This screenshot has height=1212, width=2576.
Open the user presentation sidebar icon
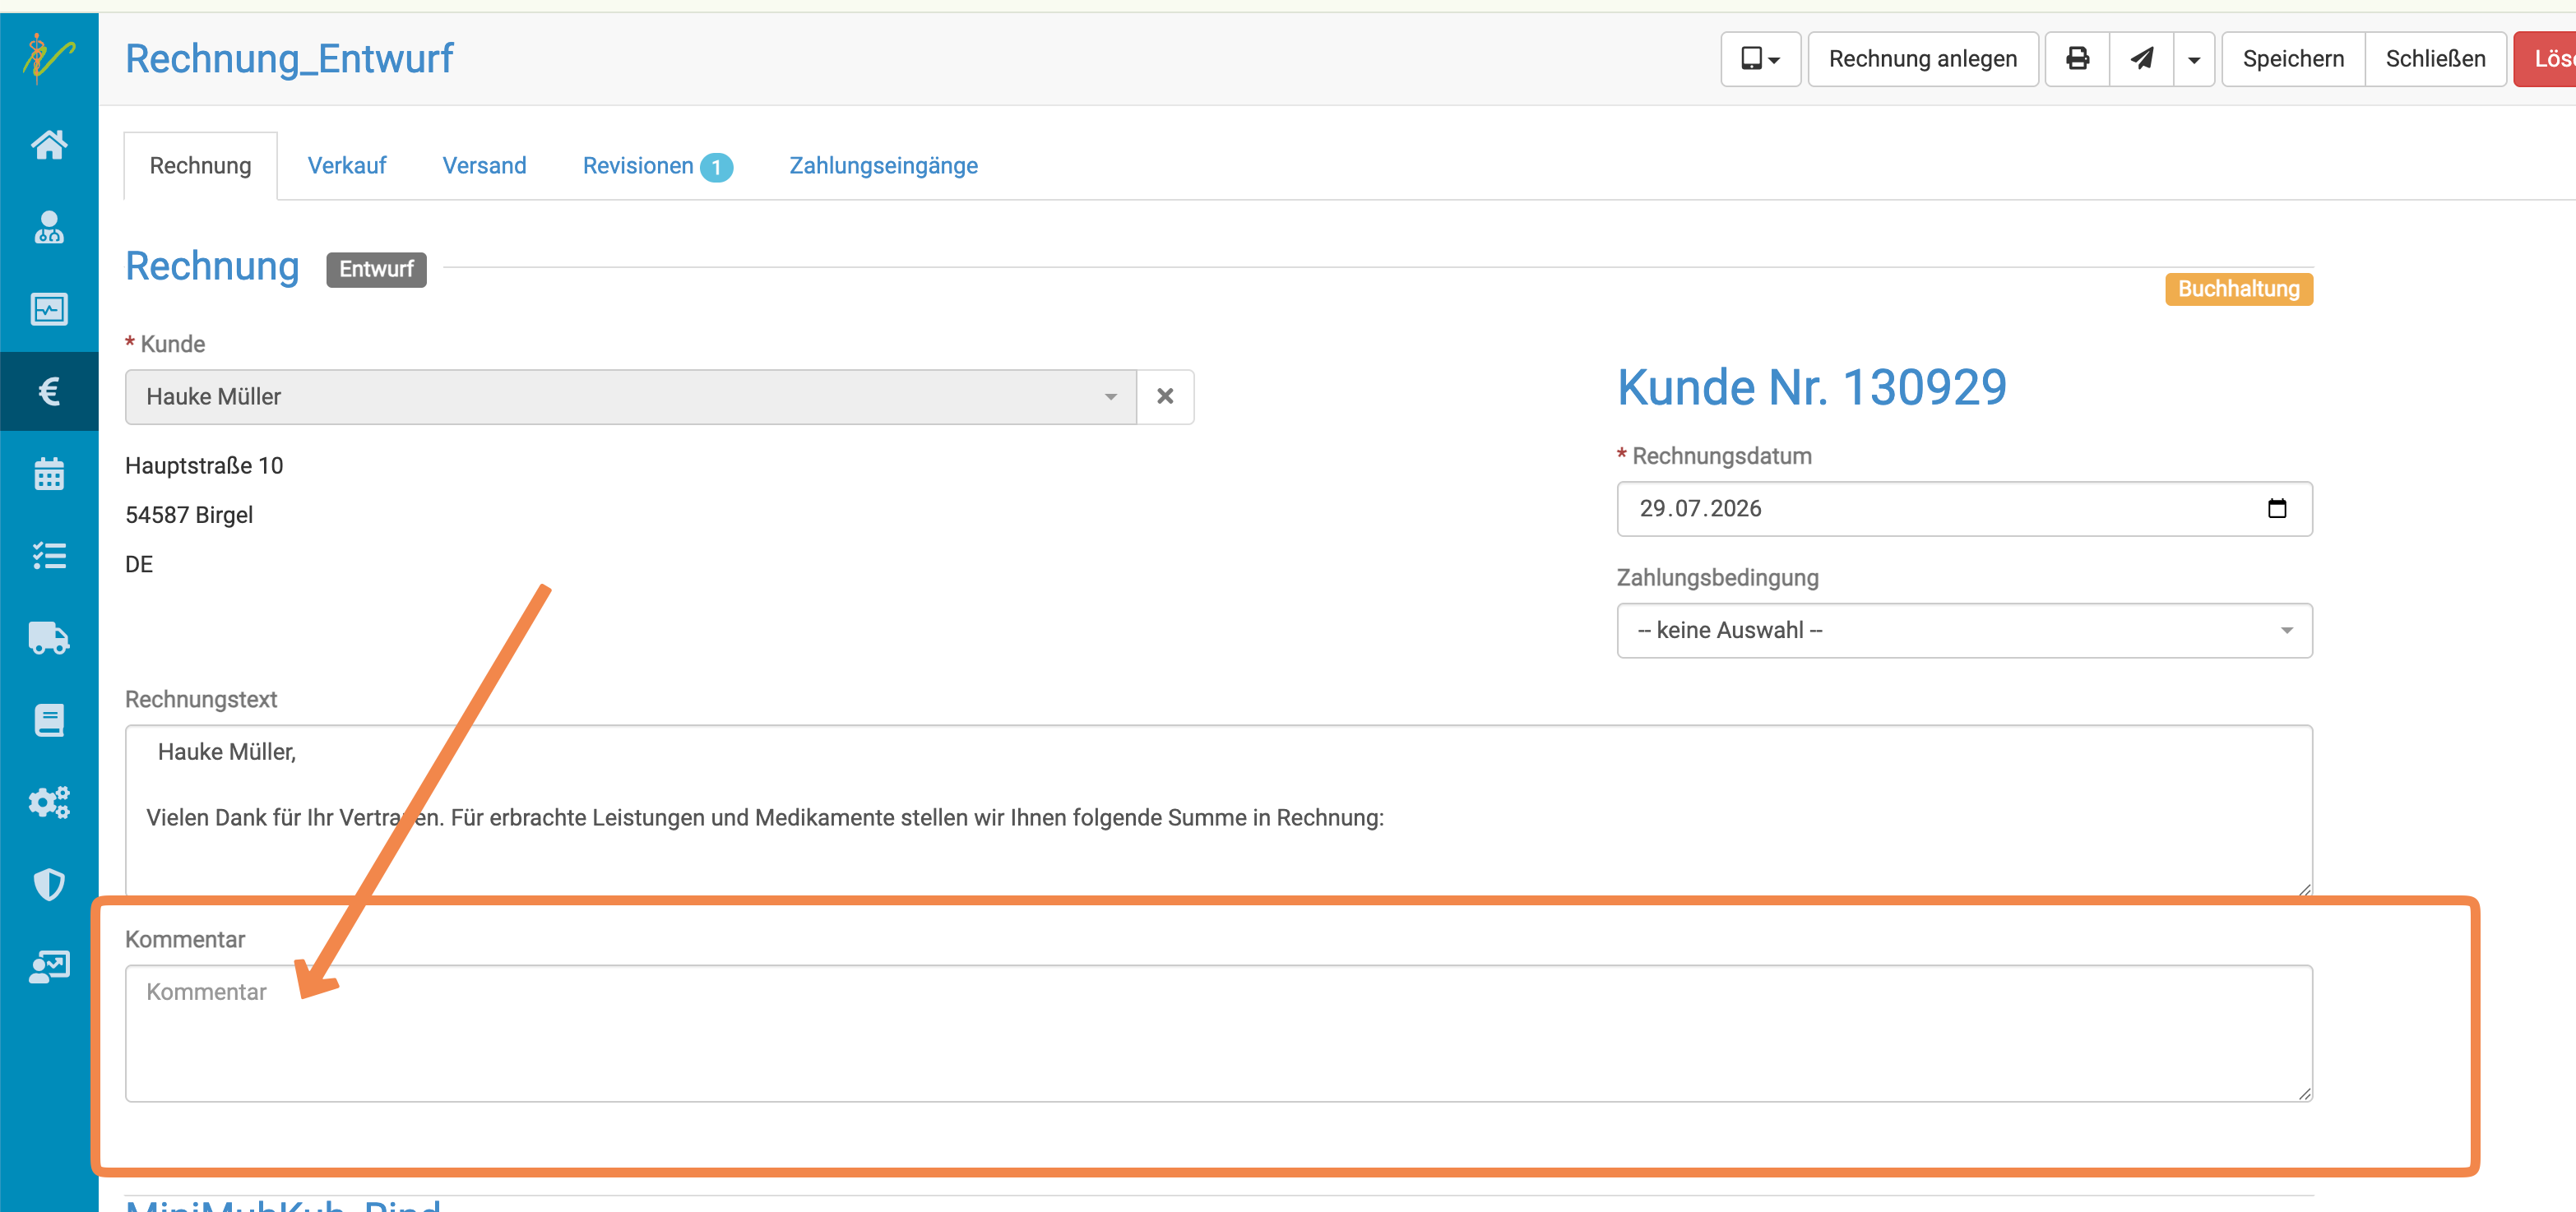click(x=49, y=966)
